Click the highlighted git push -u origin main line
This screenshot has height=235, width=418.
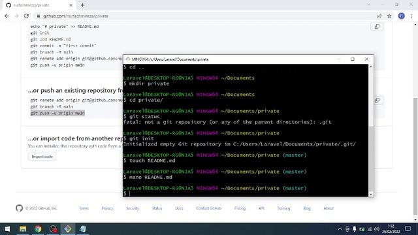pyautogui.click(x=57, y=113)
